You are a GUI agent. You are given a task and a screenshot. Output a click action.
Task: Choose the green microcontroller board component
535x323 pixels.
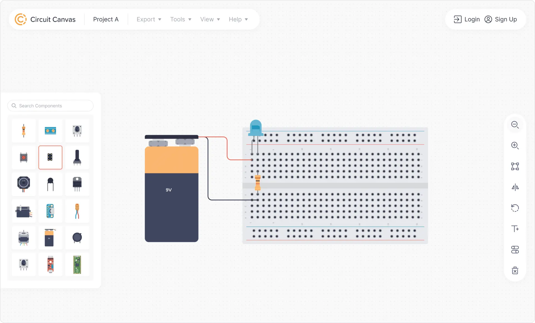tap(77, 264)
